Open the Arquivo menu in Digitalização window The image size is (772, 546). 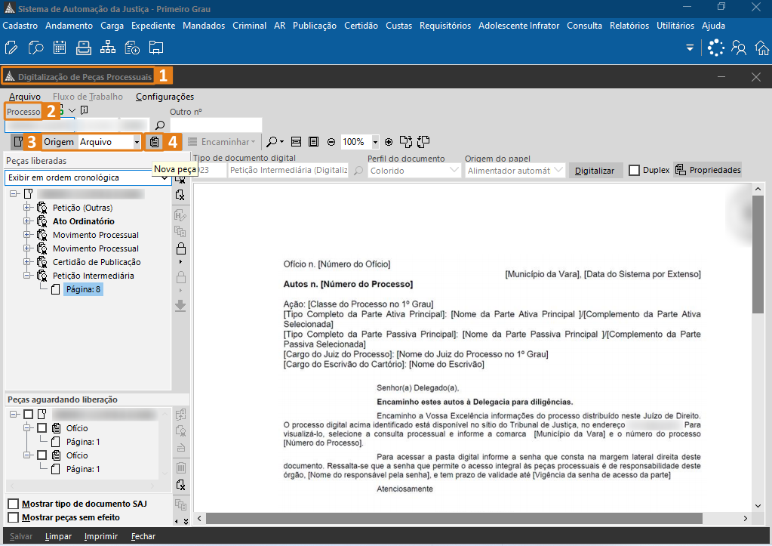point(25,97)
